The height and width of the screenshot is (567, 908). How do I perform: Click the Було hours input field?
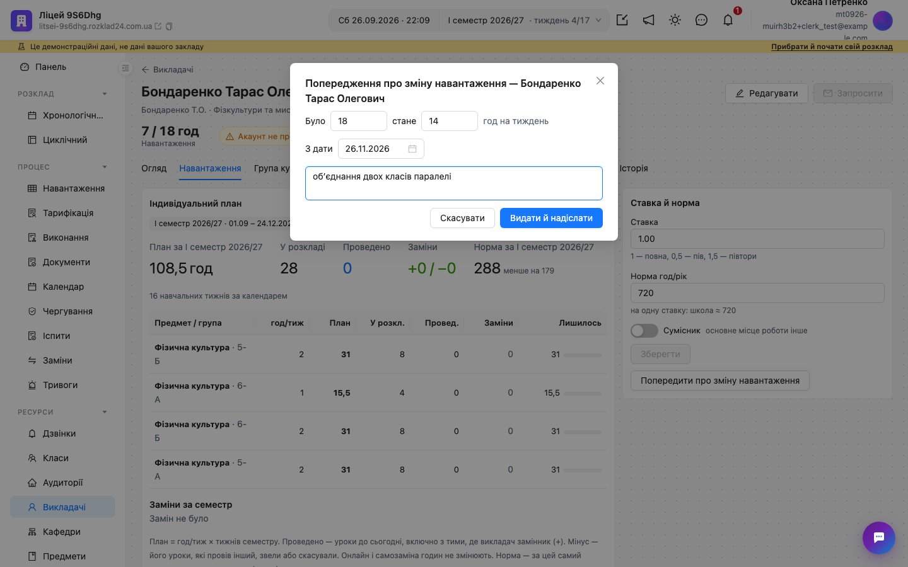tap(359, 121)
